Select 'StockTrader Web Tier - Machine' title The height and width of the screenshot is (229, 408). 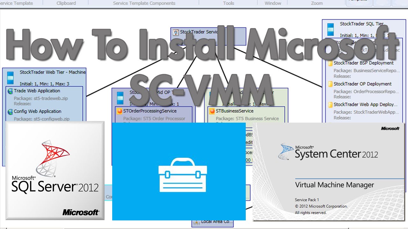tap(53, 72)
